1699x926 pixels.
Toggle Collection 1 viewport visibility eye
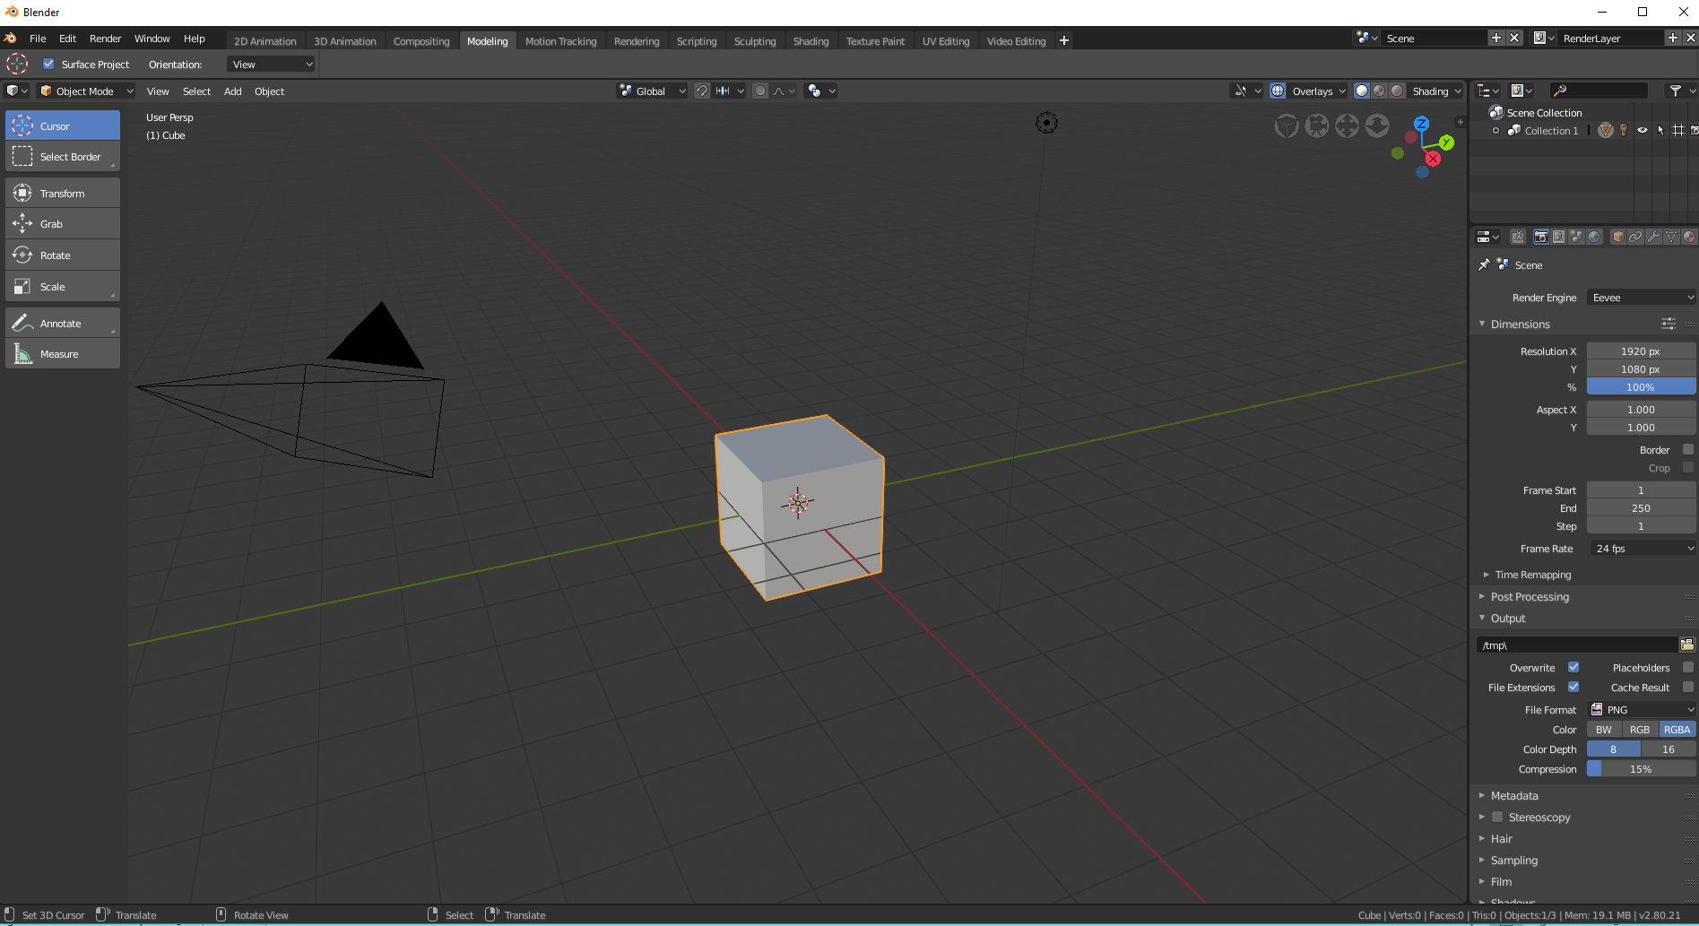point(1643,130)
